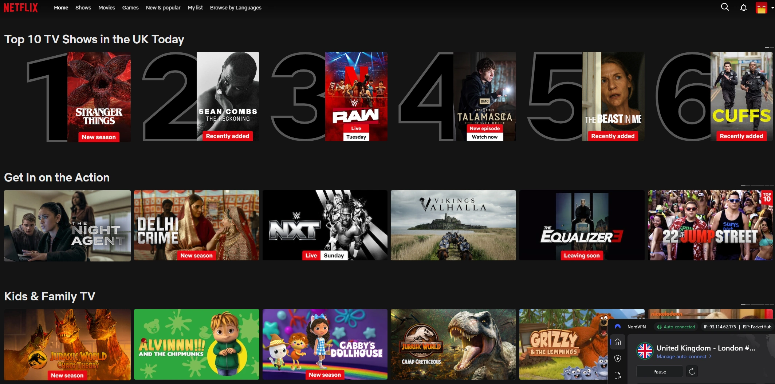Open the Movies menu item

pyautogui.click(x=107, y=8)
